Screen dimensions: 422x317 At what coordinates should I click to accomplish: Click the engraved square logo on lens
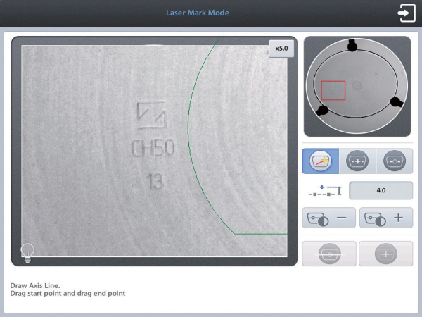(x=152, y=115)
